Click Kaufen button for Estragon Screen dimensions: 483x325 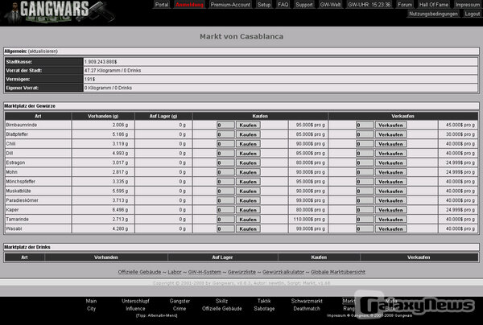[248, 162]
